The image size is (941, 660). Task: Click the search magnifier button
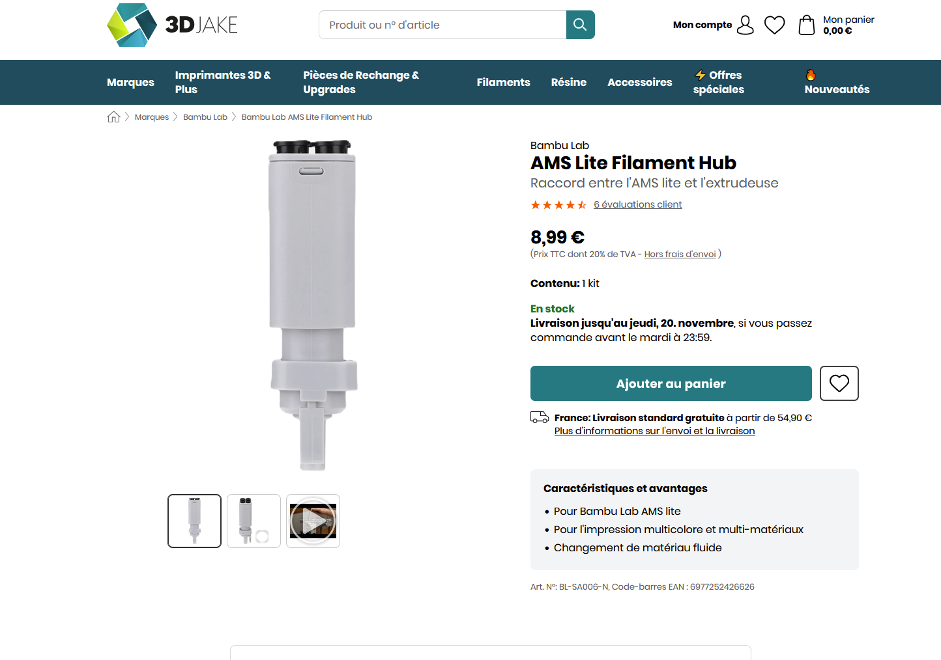click(580, 25)
